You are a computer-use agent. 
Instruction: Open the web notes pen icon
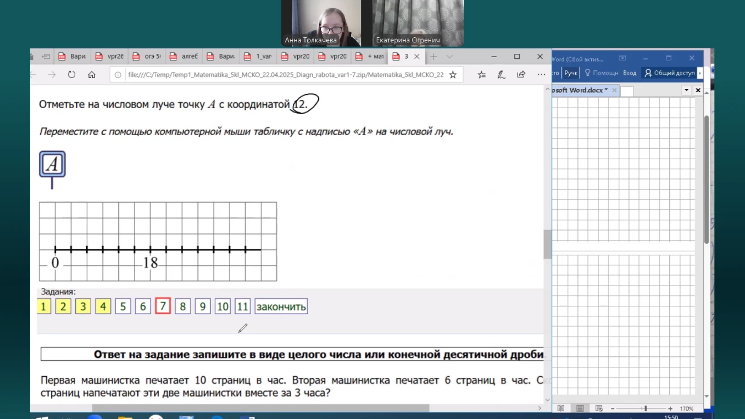click(x=501, y=75)
